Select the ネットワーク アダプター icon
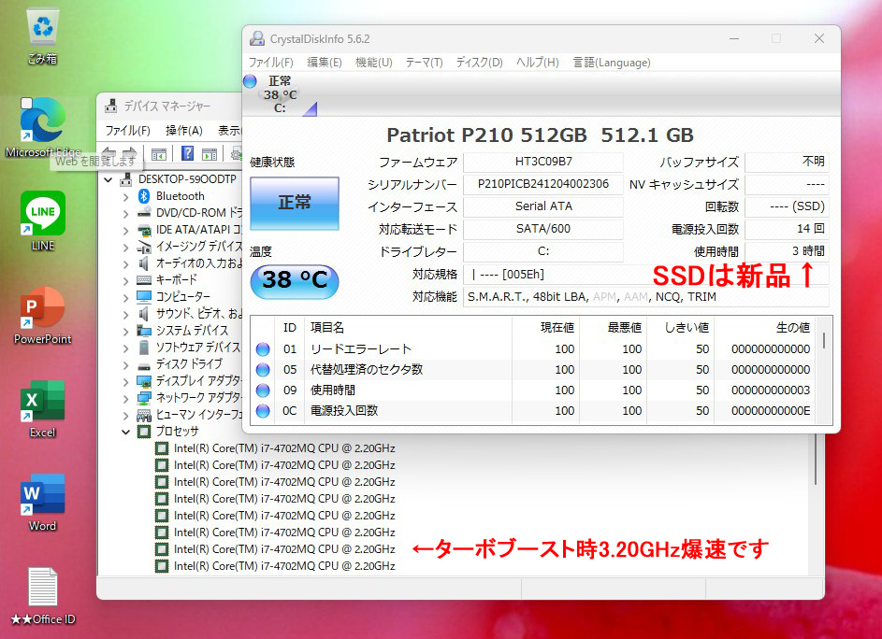 [x=144, y=398]
